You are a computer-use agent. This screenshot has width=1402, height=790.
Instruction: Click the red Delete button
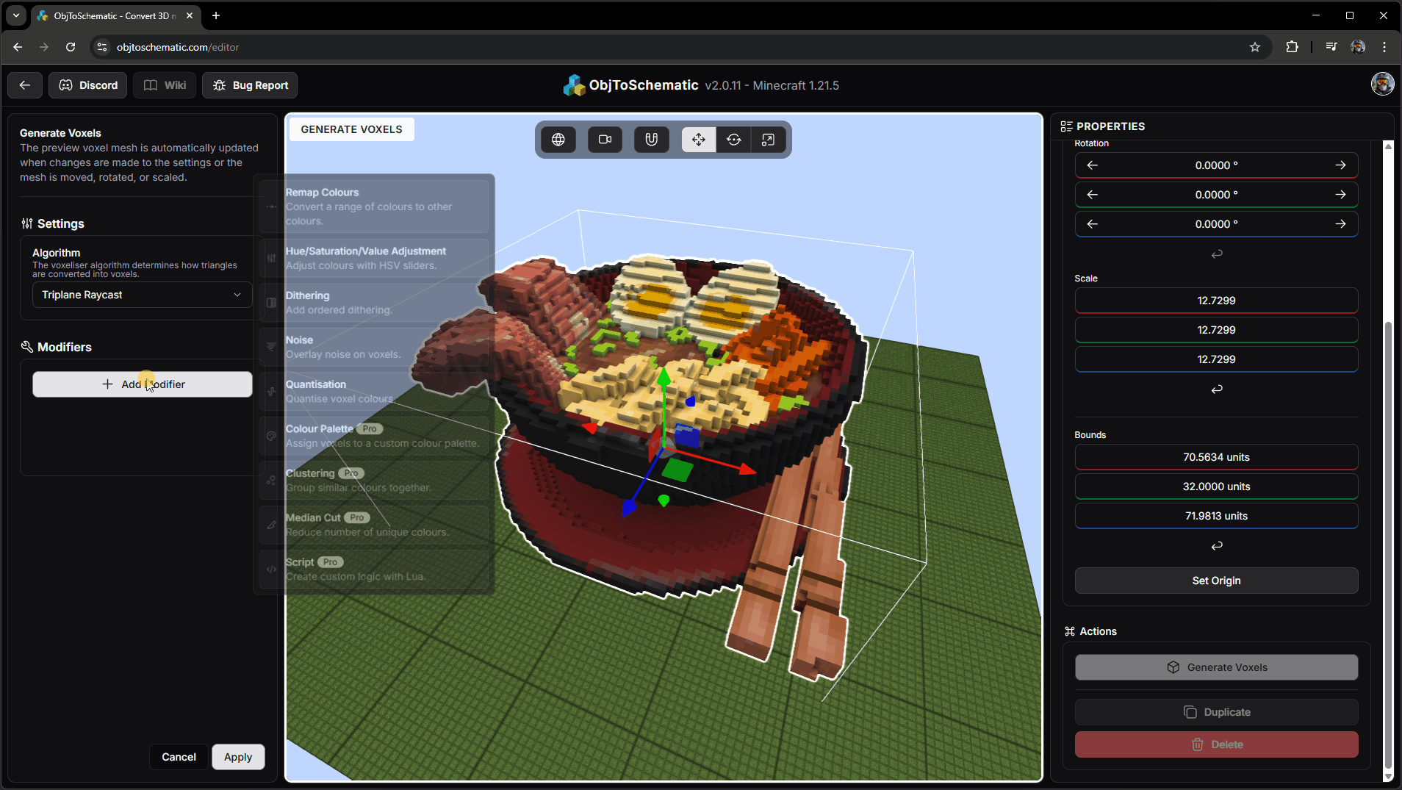1216,744
